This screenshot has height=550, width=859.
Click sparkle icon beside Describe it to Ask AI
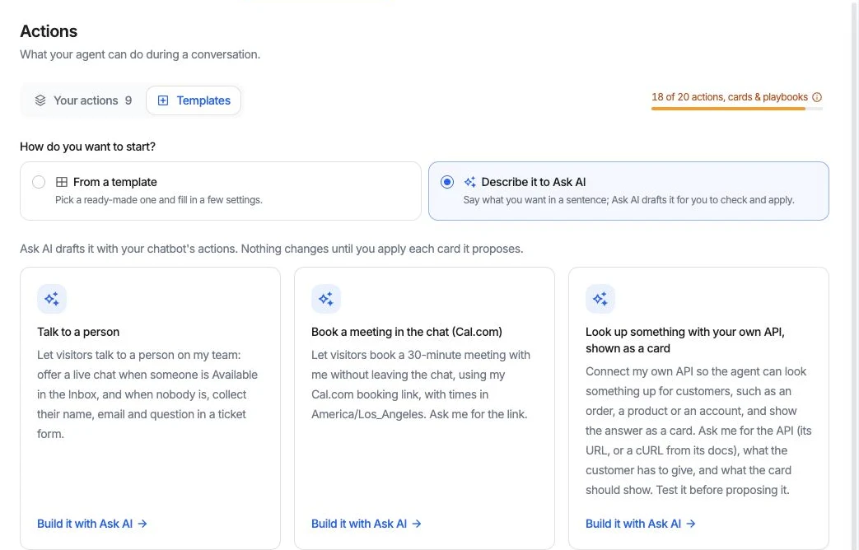469,182
